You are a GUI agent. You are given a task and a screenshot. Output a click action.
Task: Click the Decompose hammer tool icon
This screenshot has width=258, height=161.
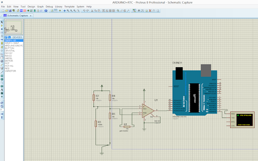(x=128, y=11)
